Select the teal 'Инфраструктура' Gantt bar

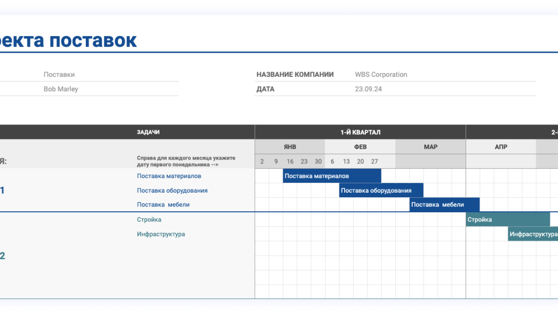[x=533, y=234]
